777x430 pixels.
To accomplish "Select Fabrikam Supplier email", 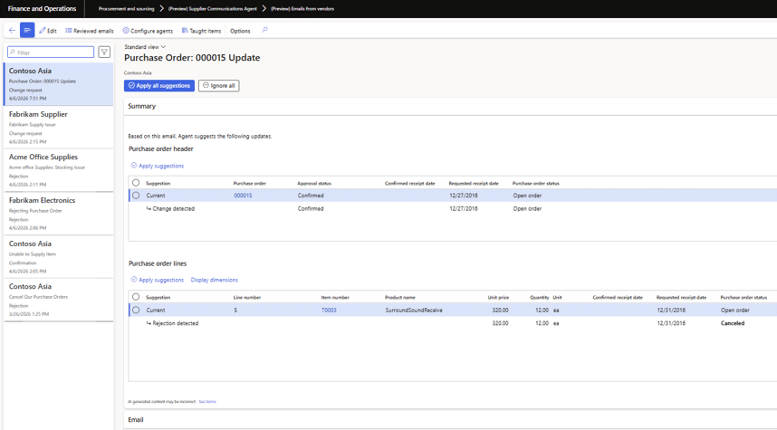I will click(59, 128).
